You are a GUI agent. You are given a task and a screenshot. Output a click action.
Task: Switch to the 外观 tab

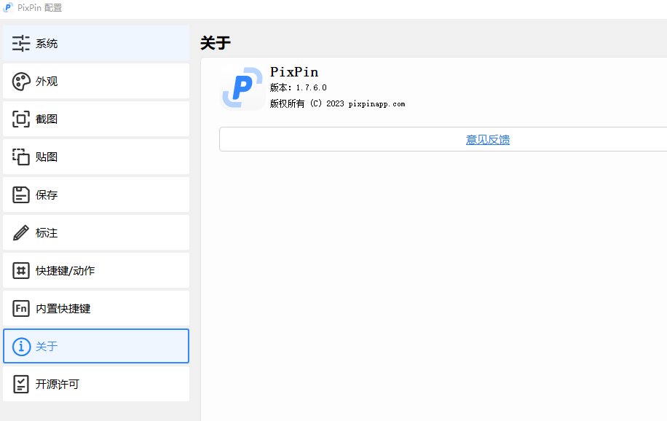pyautogui.click(x=96, y=82)
